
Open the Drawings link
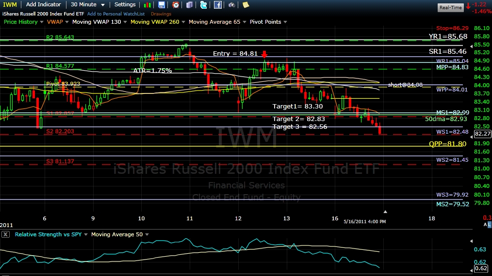click(161, 14)
